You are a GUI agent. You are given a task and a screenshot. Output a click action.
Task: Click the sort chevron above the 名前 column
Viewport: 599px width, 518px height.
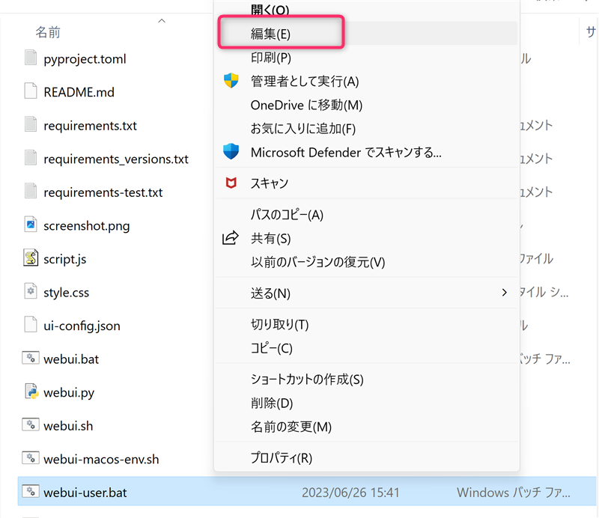click(x=162, y=22)
